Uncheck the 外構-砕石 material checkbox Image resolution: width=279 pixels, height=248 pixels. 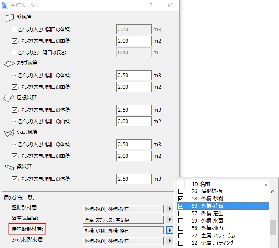tap(181, 206)
